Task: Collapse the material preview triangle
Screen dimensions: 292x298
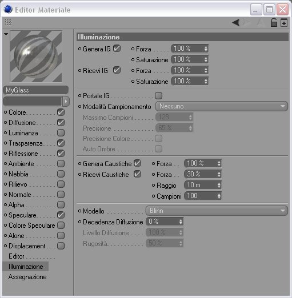Action: click(x=6, y=34)
